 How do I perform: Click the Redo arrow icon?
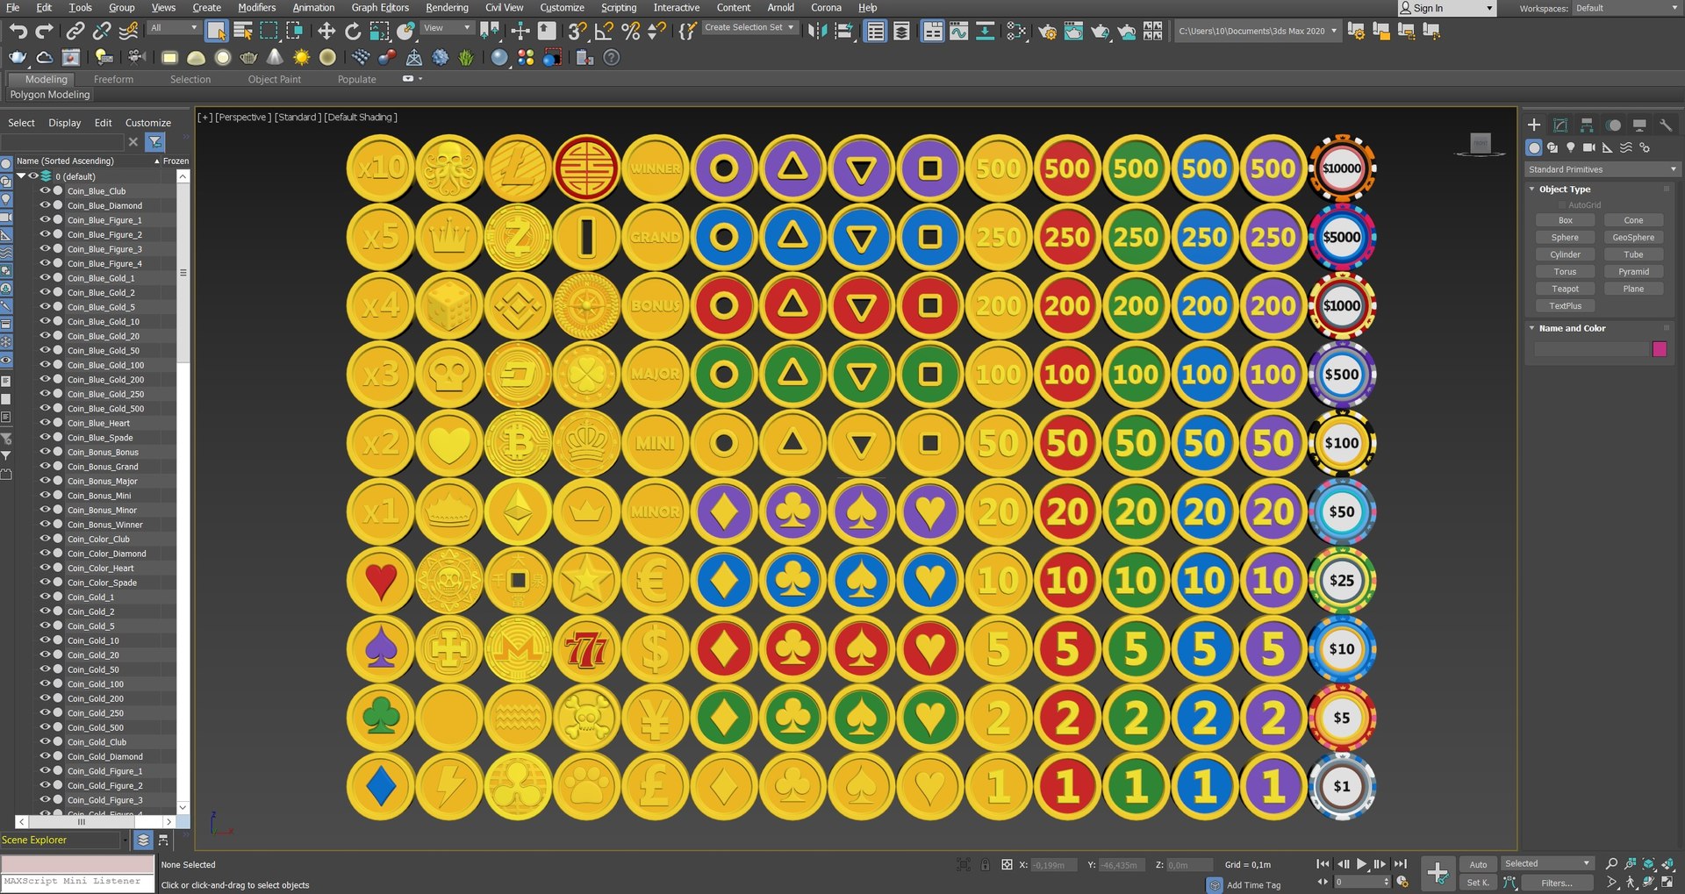44,32
